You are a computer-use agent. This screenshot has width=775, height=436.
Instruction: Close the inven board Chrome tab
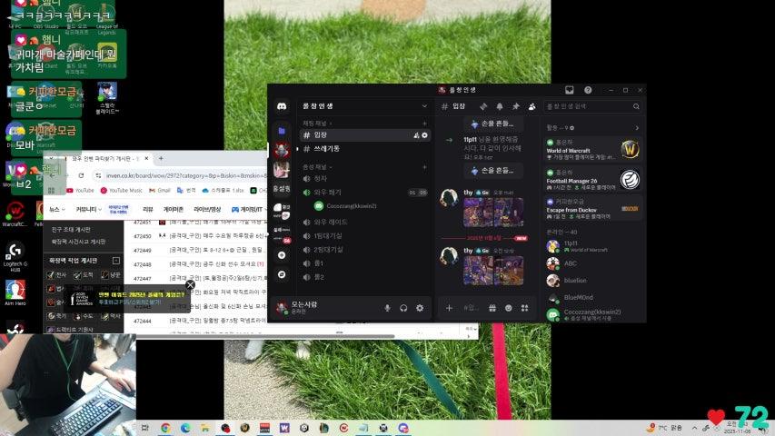tap(146, 158)
